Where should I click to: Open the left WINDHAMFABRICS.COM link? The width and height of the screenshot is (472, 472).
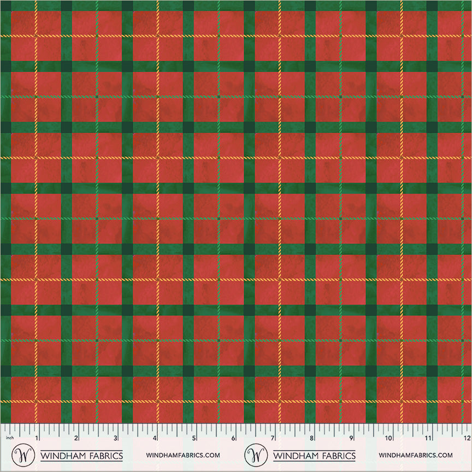coord(183,456)
